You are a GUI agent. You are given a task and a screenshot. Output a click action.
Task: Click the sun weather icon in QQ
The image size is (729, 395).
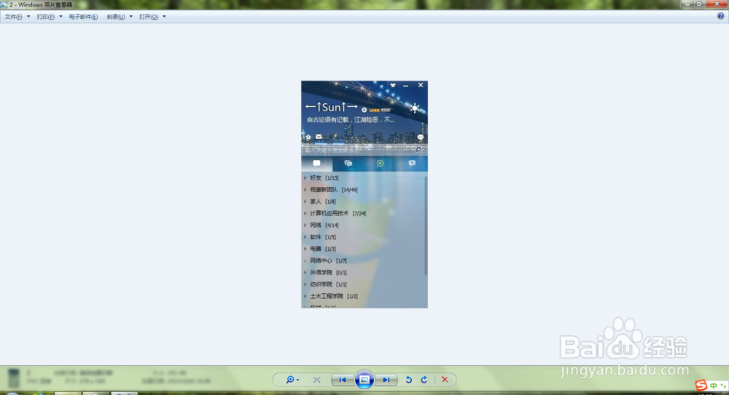(415, 108)
